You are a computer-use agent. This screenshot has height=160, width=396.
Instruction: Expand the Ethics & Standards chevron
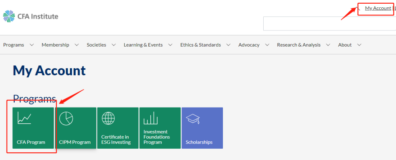point(228,45)
